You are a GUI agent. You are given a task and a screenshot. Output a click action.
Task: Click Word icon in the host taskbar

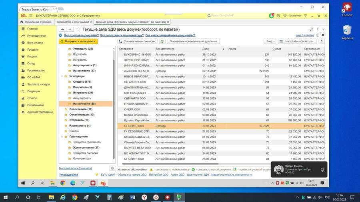(133, 197)
